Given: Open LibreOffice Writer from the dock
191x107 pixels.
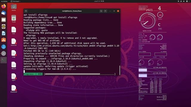Looking at the screenshot, I should tap(4, 33).
